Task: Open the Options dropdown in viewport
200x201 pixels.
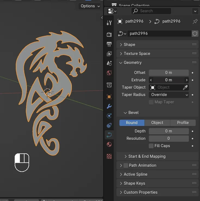Action: tap(90, 6)
